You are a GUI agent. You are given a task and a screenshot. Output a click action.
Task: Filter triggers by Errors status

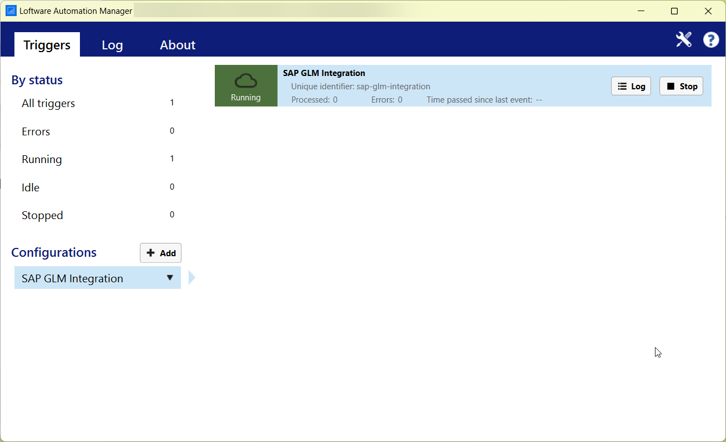(x=36, y=131)
